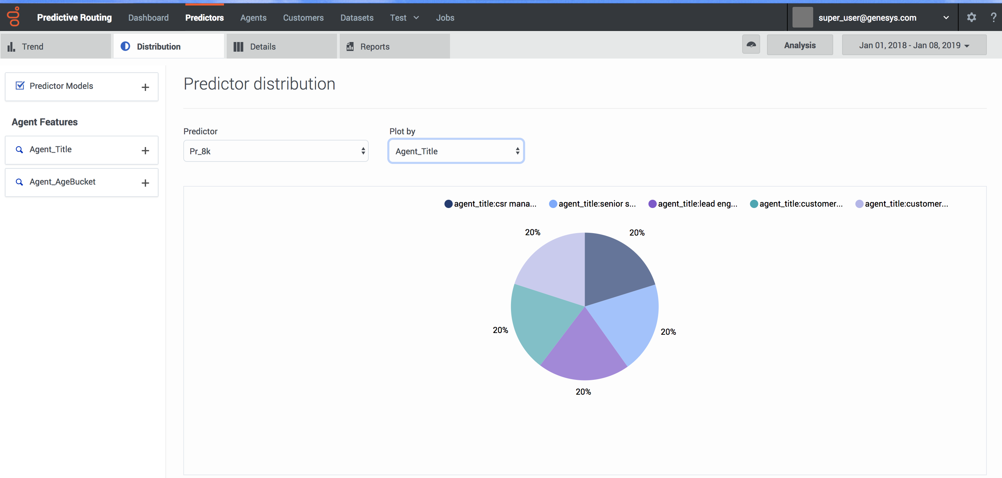Click the Predictive Routing title link
This screenshot has width=1002, height=478.
click(74, 18)
